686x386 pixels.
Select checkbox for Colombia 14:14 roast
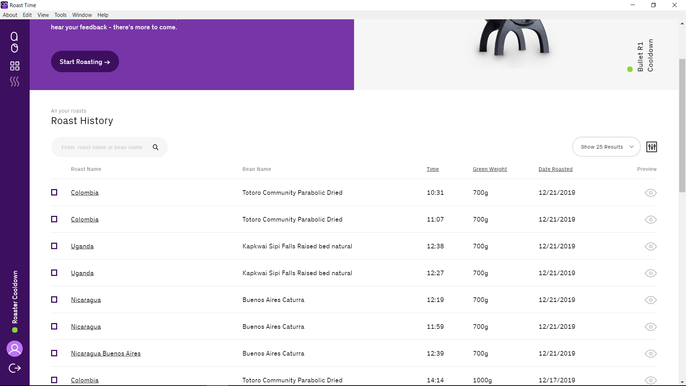pos(54,380)
